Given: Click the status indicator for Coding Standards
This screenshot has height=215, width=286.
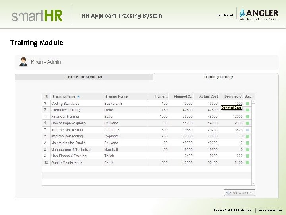Looking at the screenshot, I should [x=247, y=104].
